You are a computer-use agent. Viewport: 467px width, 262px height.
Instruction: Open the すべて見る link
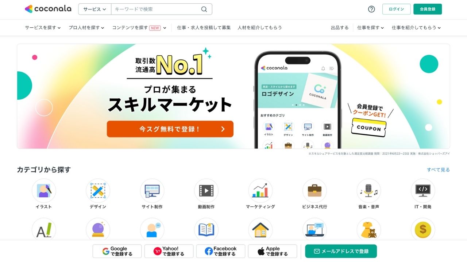pyautogui.click(x=439, y=170)
